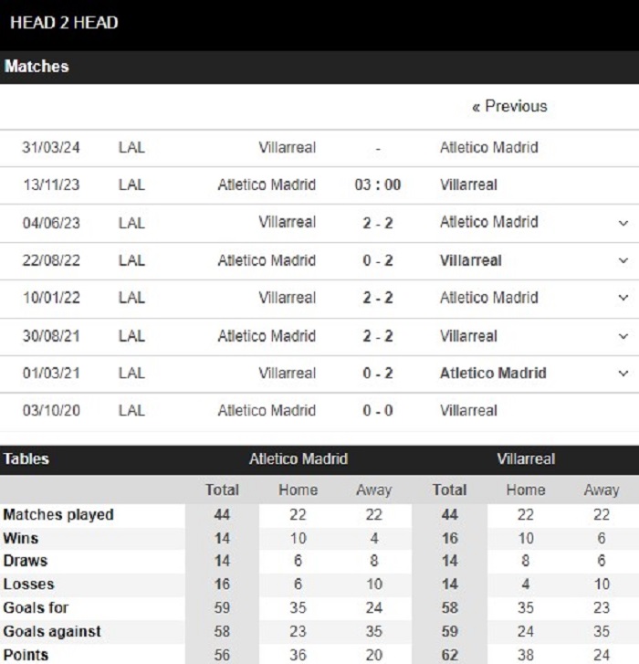The width and height of the screenshot is (639, 664).
Task: Click the Matches section header
Action: pyautogui.click(x=319, y=67)
